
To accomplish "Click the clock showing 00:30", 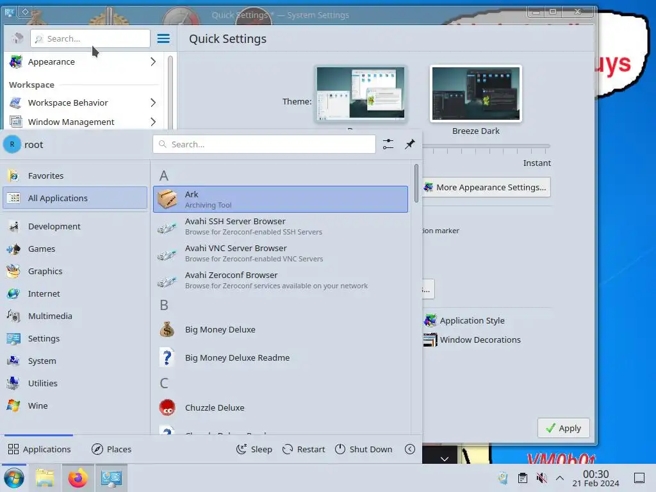I will coord(596,478).
